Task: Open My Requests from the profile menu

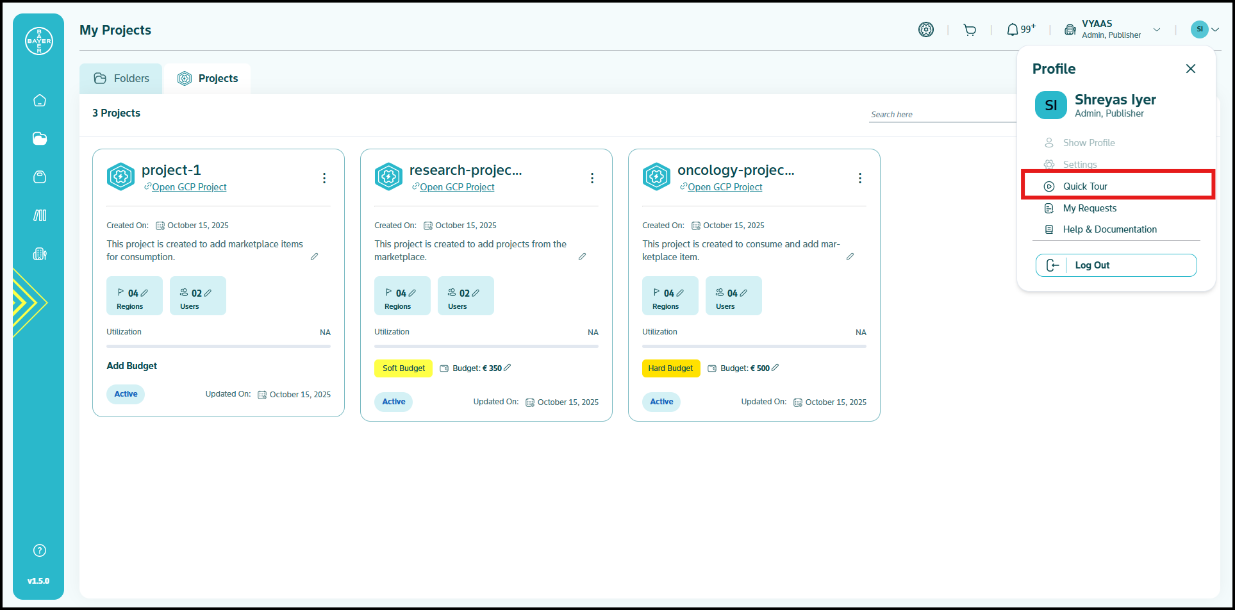Action: [1090, 208]
